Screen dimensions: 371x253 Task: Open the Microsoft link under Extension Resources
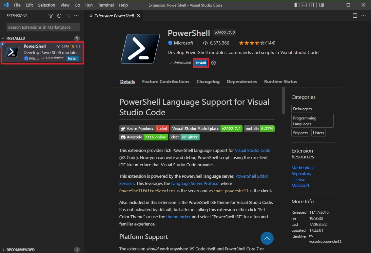pos(300,186)
